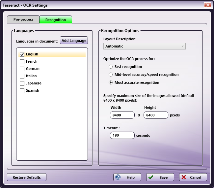This screenshot has width=214, height=188.
Task: Select Fast recognition radio button
Action: (x=111, y=67)
